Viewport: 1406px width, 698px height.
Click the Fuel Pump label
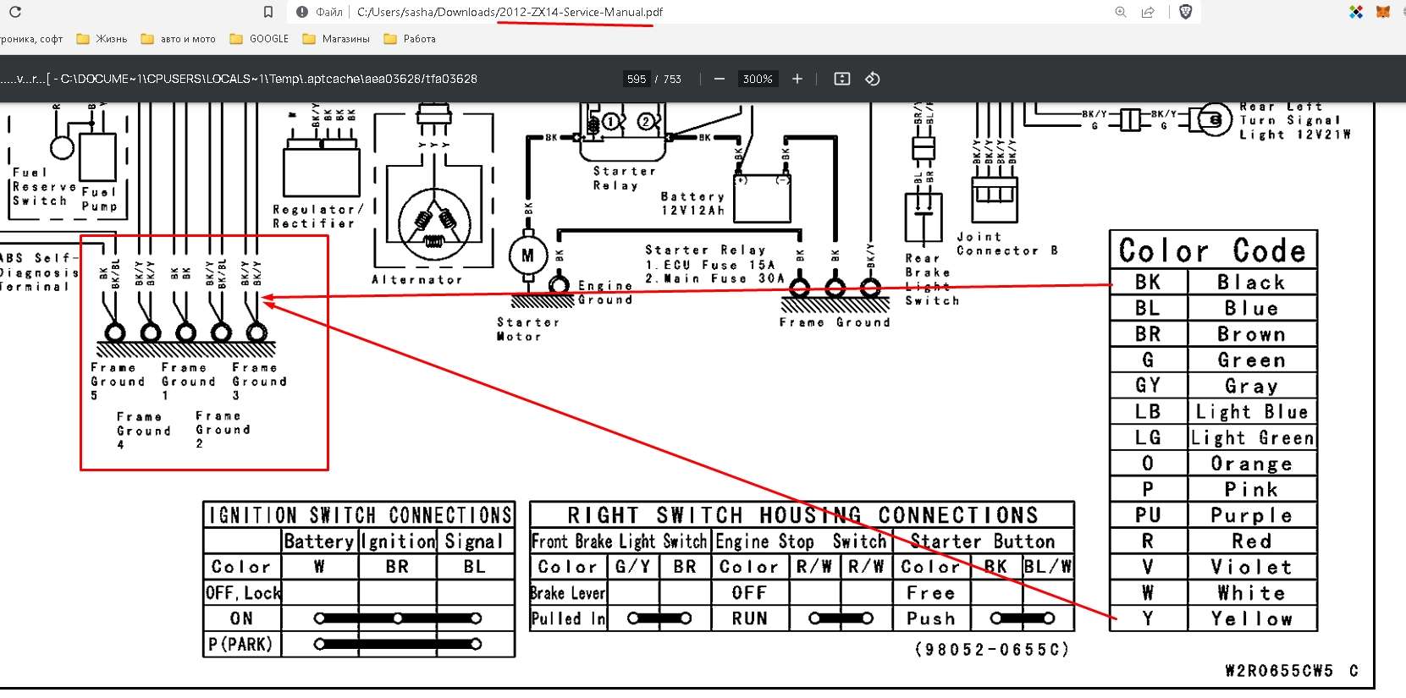click(99, 199)
